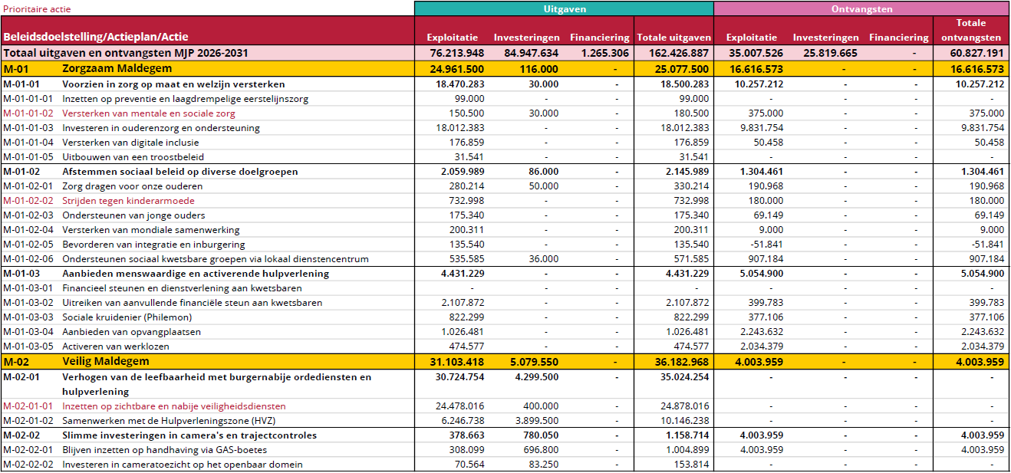Click the 'Prioritaire actie' legend label
The width and height of the screenshot is (1011, 473).
click(37, 9)
